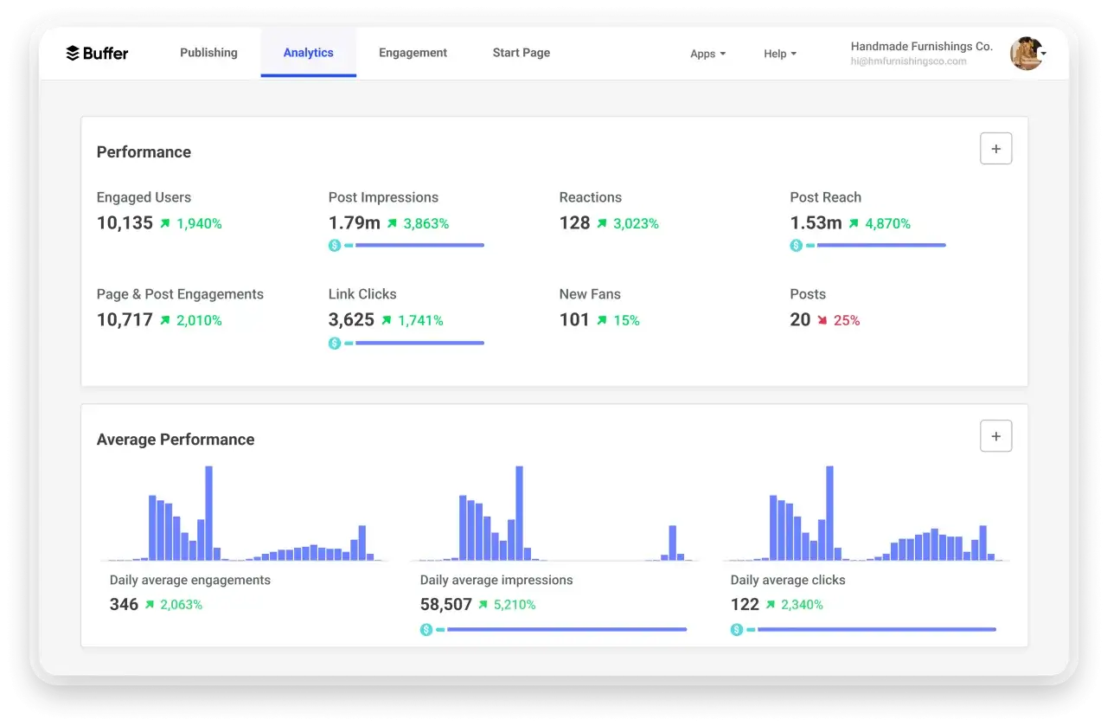The image size is (1107, 726).
Task: Click the Post Reach paid/organic bar
Action: click(876, 246)
